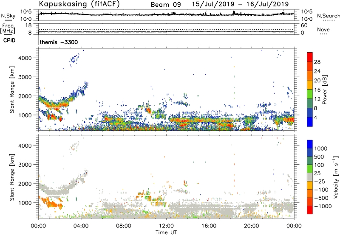Click the '20:00' time tick label

pos(252,226)
